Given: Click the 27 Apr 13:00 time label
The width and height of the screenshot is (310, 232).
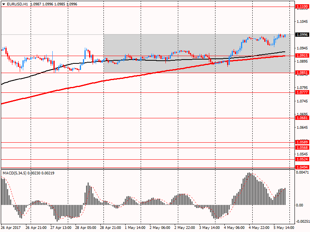Looking at the screenshot, I should 61,228.
